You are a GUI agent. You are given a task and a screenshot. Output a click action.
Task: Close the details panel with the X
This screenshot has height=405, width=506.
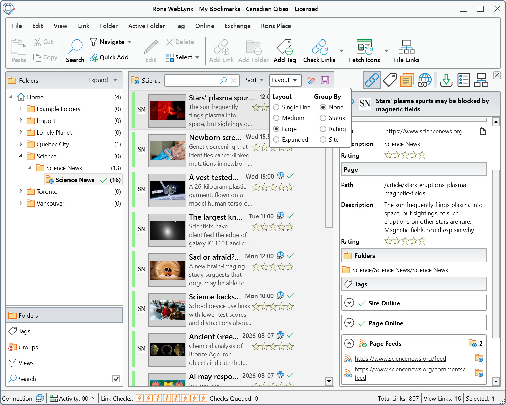[x=497, y=75]
